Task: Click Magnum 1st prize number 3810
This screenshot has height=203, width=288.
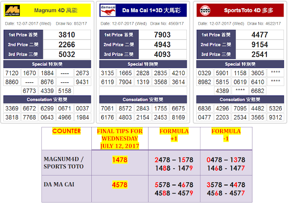Action: [67, 35]
